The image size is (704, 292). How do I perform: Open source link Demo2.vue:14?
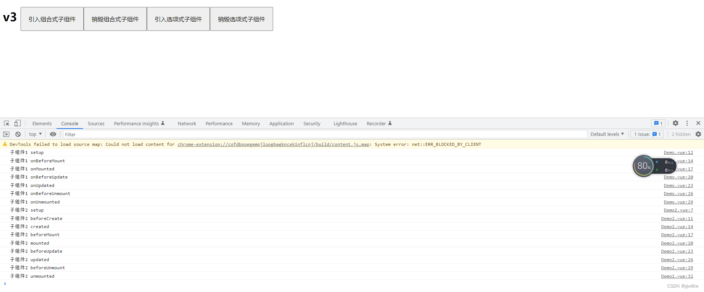click(677, 227)
